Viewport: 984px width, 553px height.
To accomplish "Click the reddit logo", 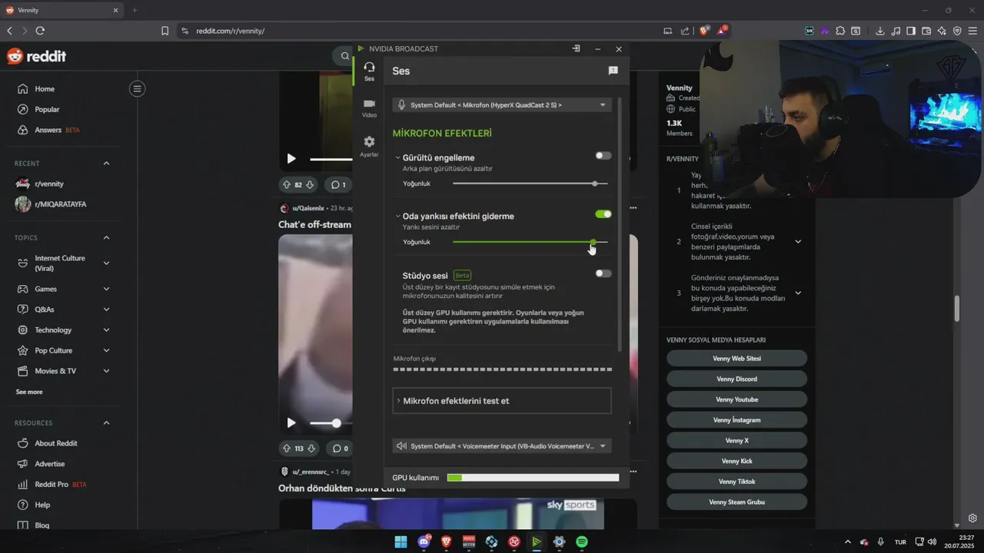I will coord(36,56).
